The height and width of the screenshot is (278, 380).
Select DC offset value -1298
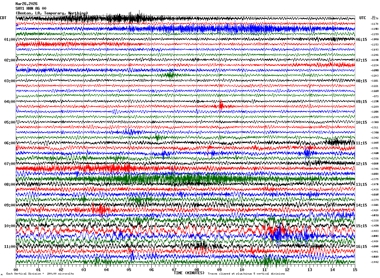[x=375, y=117]
